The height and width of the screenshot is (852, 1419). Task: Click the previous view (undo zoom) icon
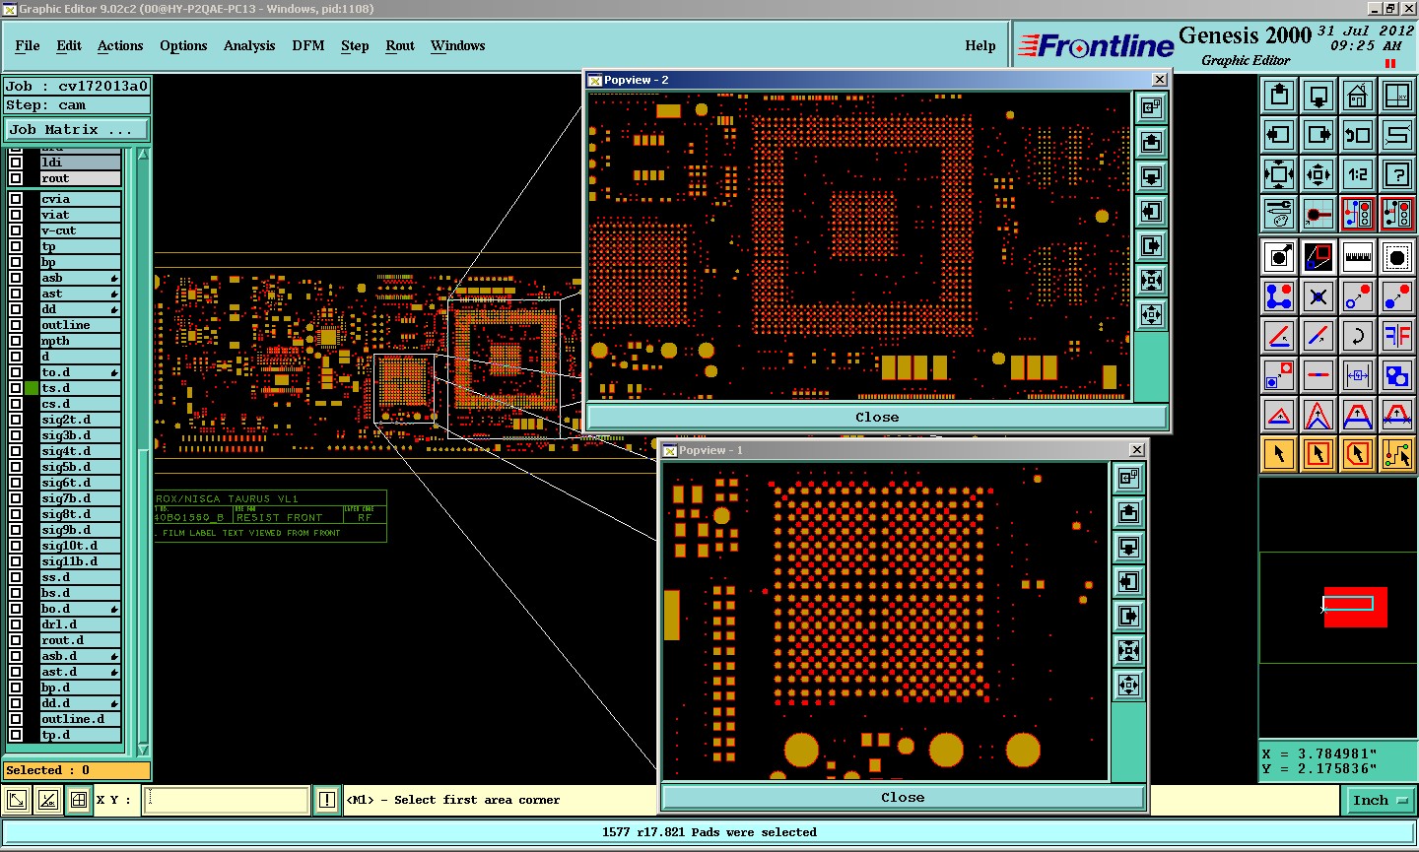(x=1358, y=135)
